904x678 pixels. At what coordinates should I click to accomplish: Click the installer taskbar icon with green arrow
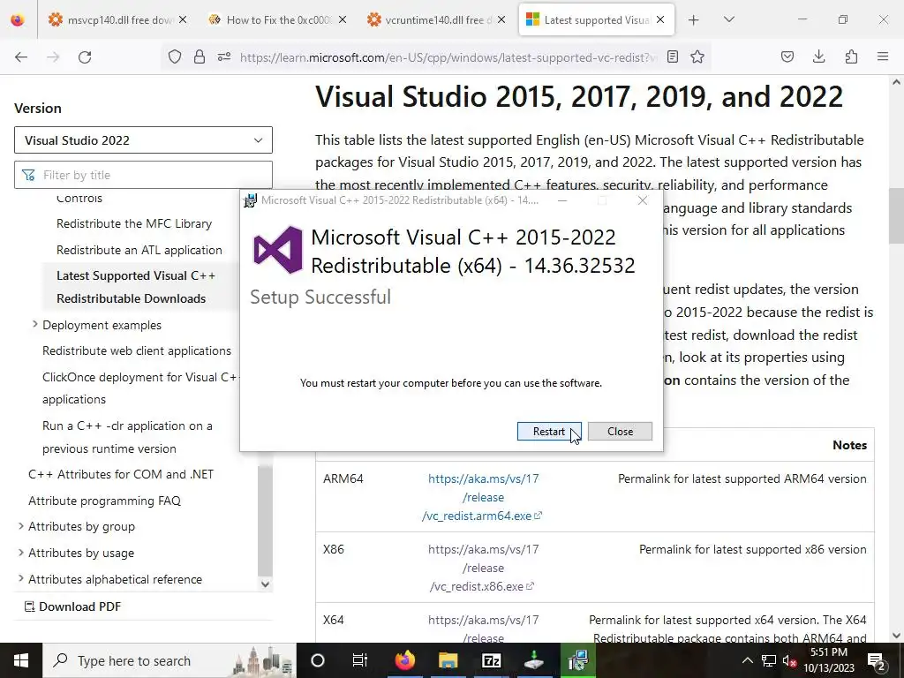(x=534, y=660)
